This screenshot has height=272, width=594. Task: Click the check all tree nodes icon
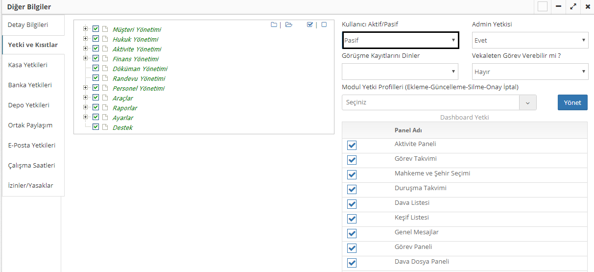[309, 25]
